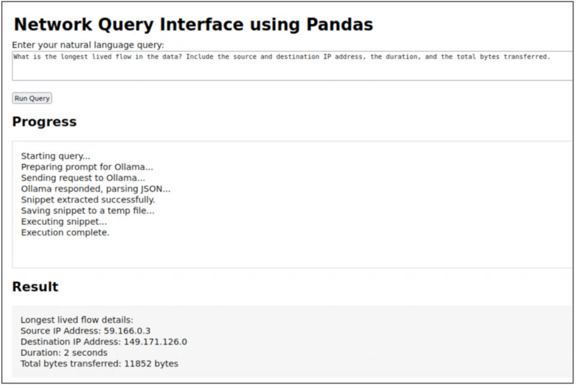Select the Progress heading
Image resolution: width=577 pixels, height=388 pixels.
click(x=44, y=121)
